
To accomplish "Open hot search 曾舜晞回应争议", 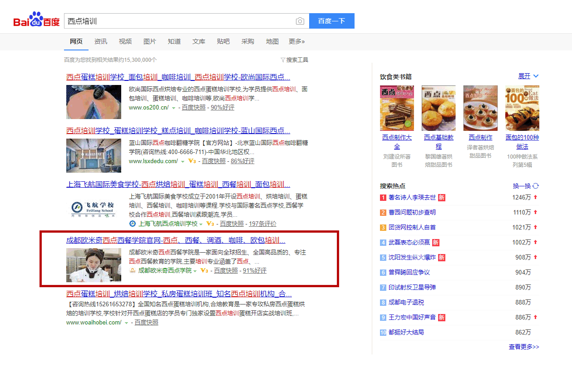I will click(x=409, y=272).
